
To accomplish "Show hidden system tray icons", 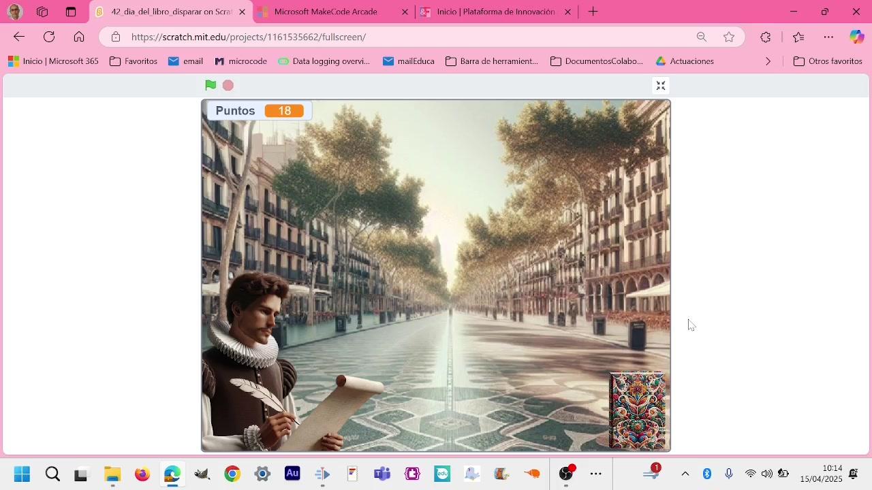I will pyautogui.click(x=685, y=474).
